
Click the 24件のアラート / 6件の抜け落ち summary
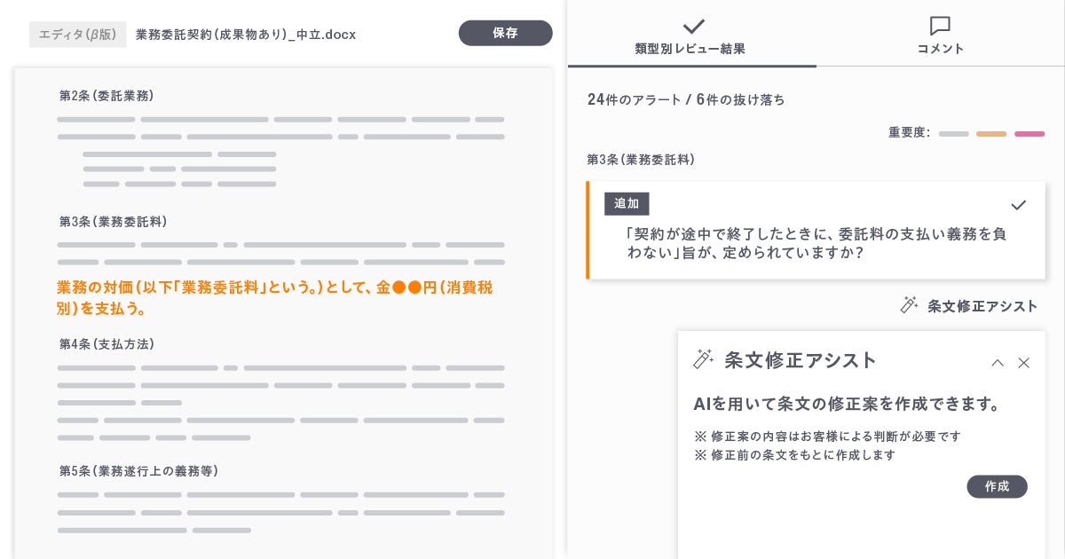pyautogui.click(x=686, y=99)
